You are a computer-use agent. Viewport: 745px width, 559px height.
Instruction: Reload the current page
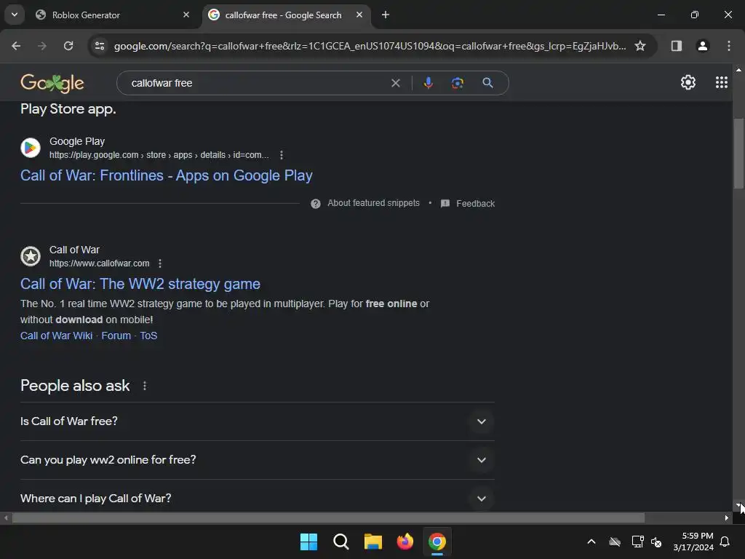(x=68, y=46)
